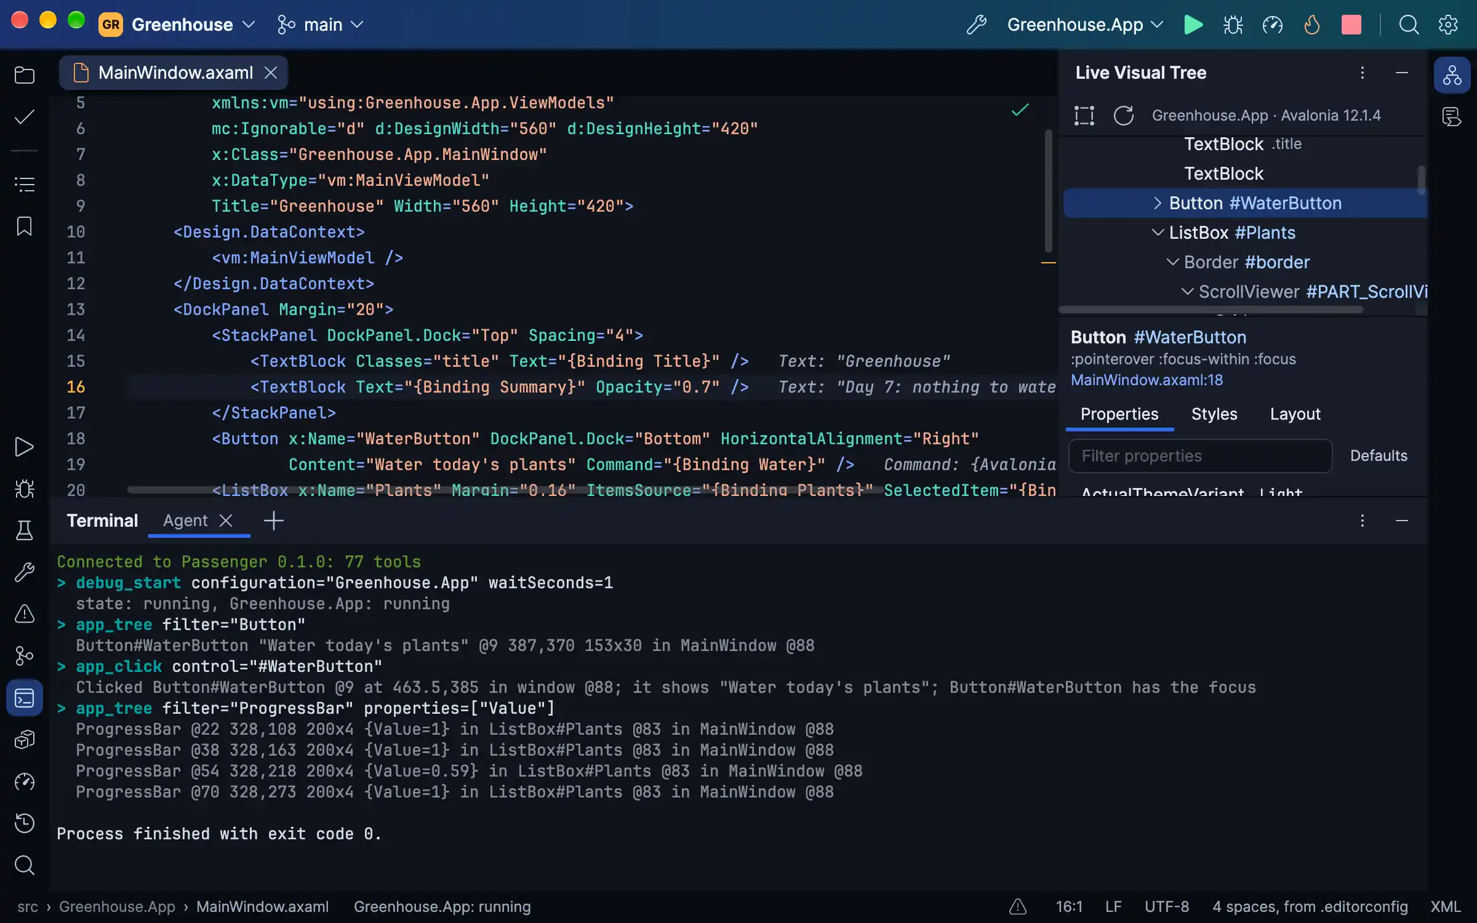Open the history clock icon in left sidebar
The height and width of the screenshot is (923, 1477).
(x=24, y=823)
